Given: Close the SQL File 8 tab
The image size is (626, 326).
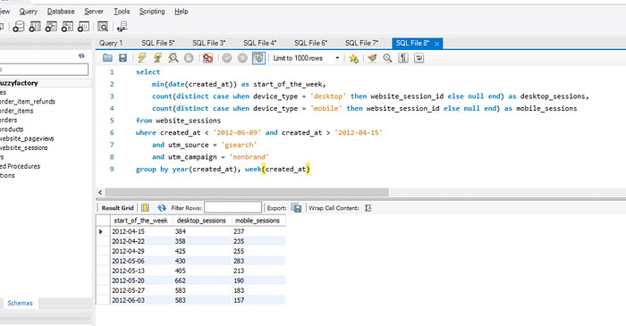Looking at the screenshot, I should (436, 44).
